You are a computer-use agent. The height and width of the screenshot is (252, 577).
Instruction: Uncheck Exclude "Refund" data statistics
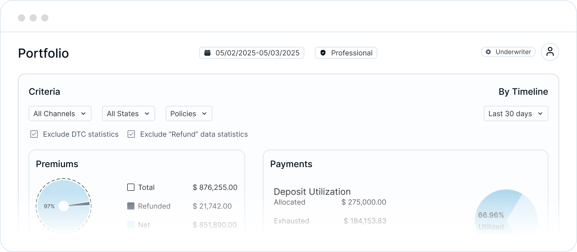(131, 134)
